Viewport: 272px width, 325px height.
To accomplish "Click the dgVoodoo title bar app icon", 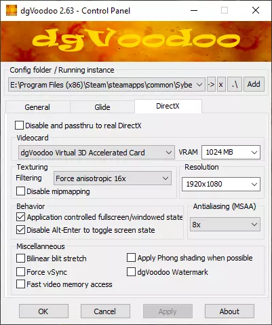I will (12, 10).
